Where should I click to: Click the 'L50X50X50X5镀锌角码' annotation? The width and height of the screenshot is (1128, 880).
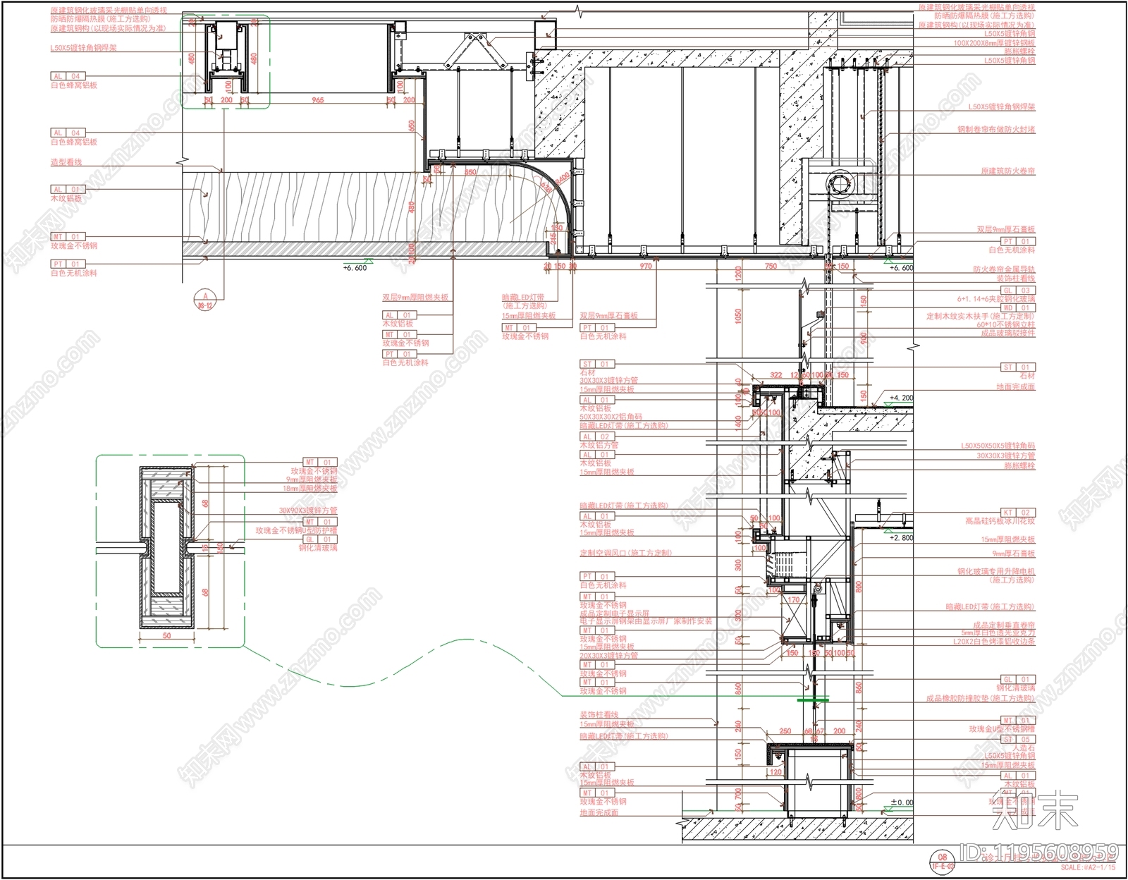coord(998,446)
